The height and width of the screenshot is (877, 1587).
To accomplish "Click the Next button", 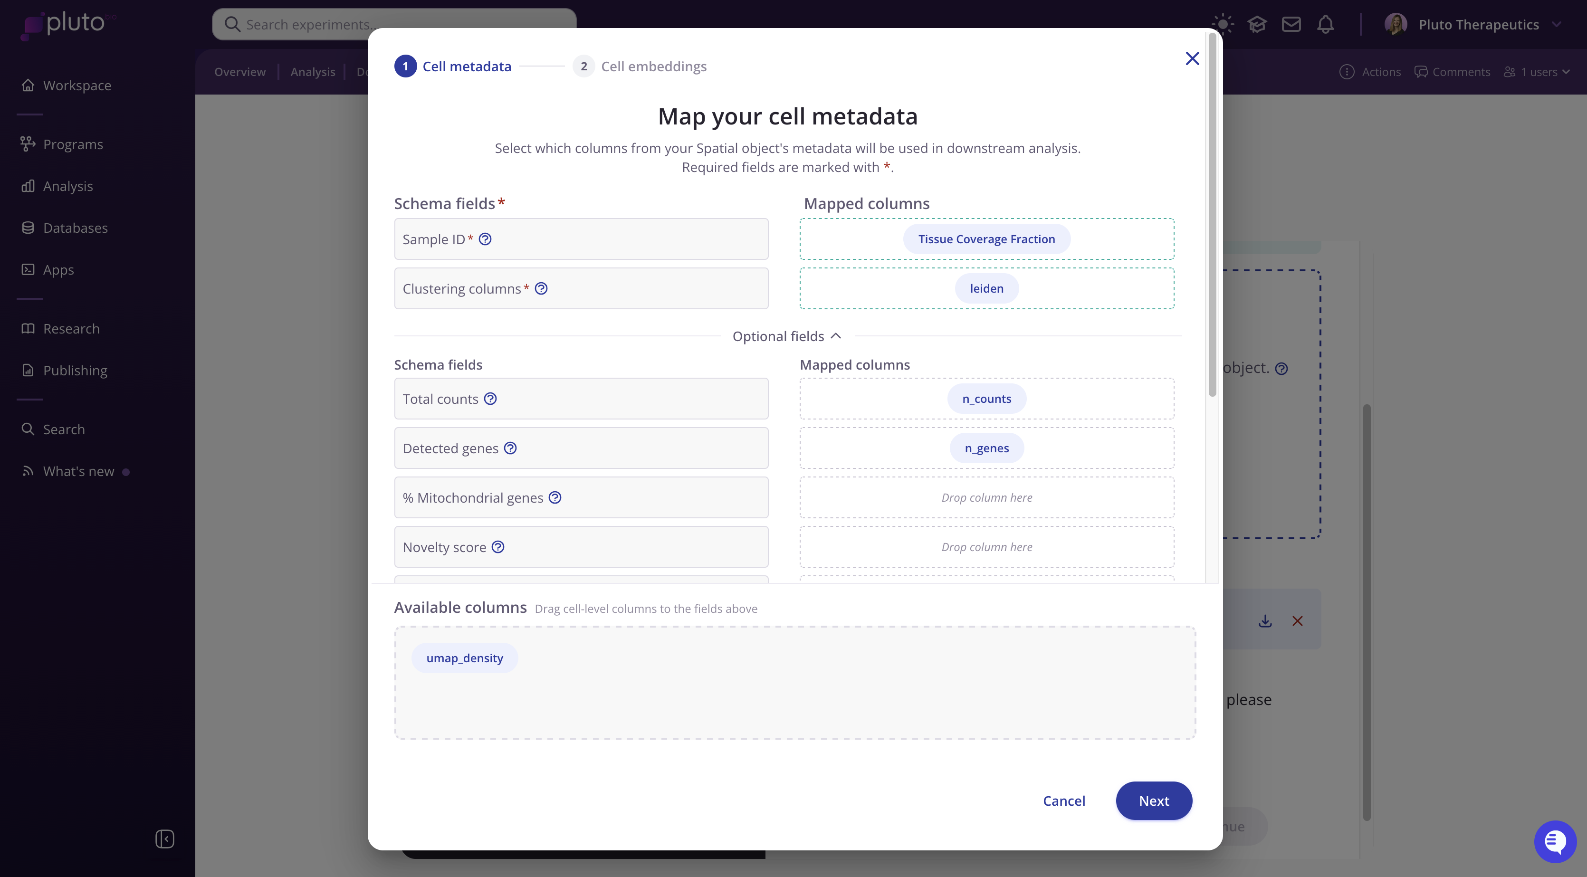I will (1153, 801).
